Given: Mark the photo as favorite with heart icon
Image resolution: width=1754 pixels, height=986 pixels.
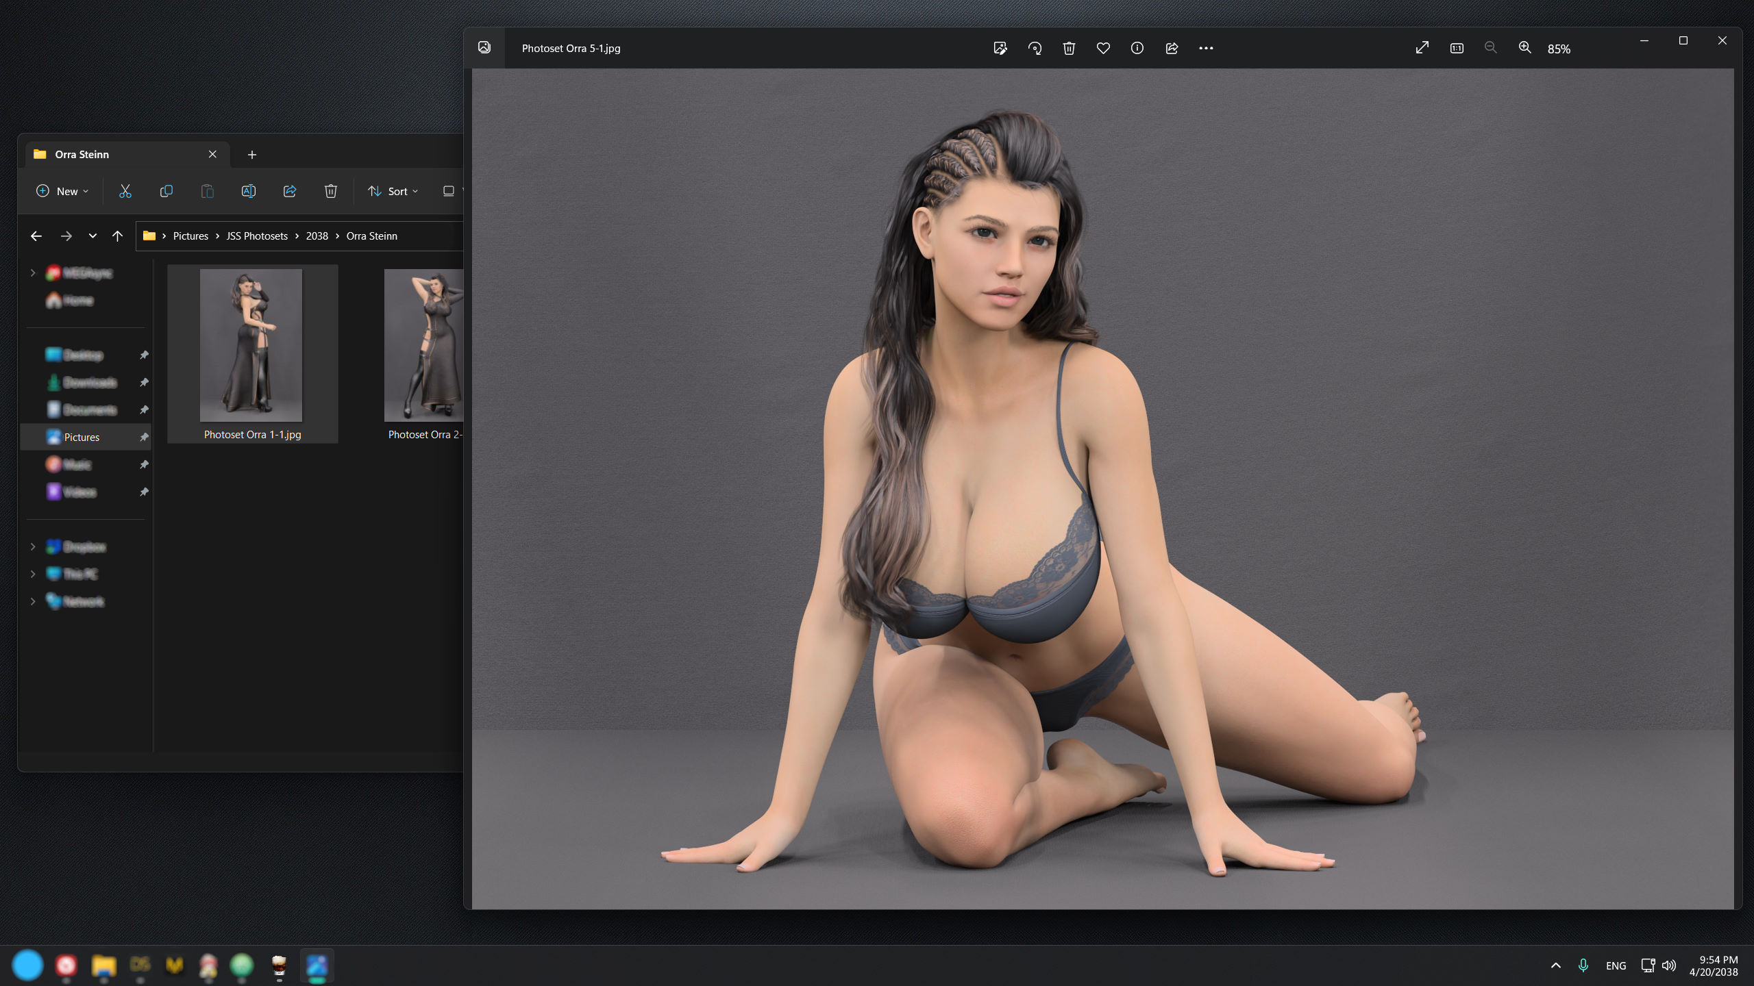Looking at the screenshot, I should point(1103,48).
